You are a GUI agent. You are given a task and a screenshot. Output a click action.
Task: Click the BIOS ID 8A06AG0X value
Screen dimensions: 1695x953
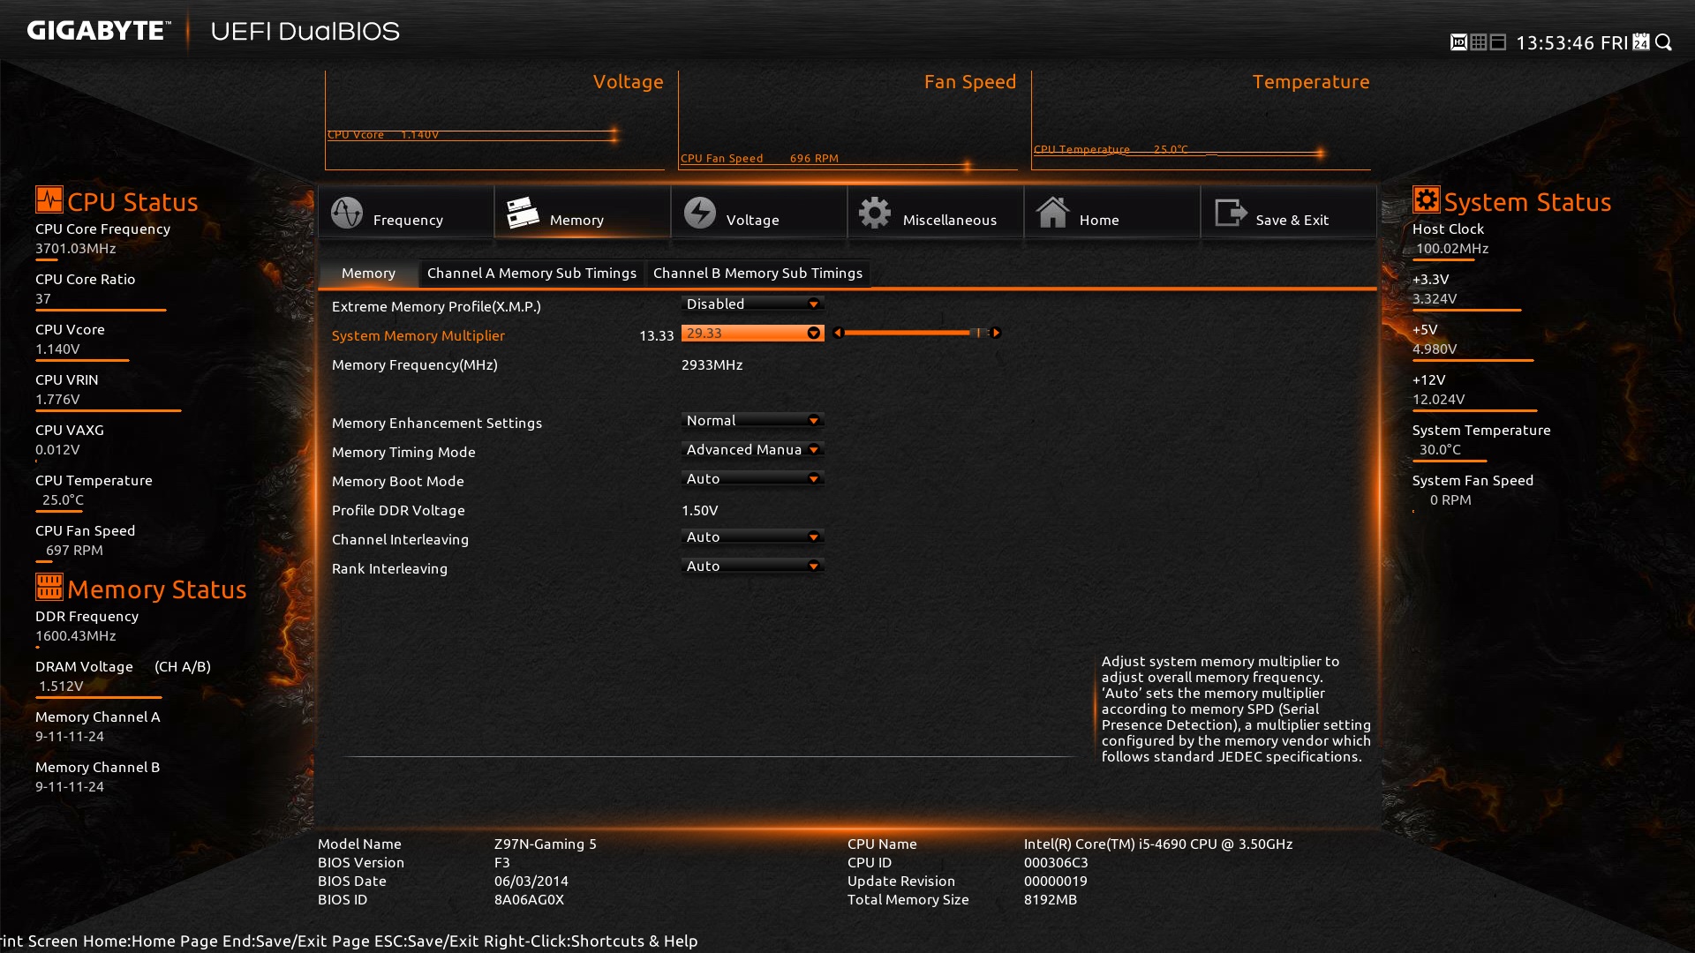coord(529,899)
